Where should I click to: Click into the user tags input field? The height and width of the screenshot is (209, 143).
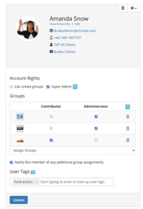point(76,182)
